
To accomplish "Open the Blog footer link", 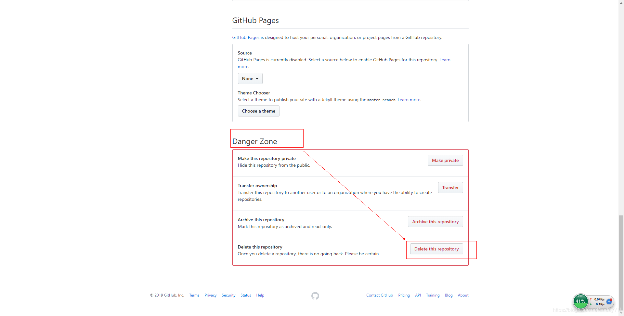I will click(449, 295).
